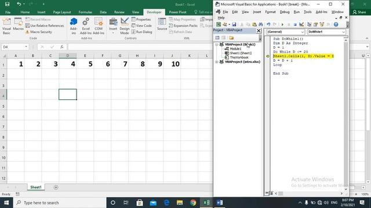371x208 pixels.
Task: Open the Add-ins button in ribbon
Action: (74, 26)
